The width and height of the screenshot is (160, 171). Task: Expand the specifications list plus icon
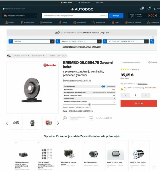pos(89,105)
